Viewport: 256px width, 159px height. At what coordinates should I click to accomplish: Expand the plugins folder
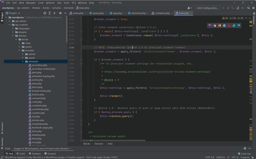pos(13,32)
